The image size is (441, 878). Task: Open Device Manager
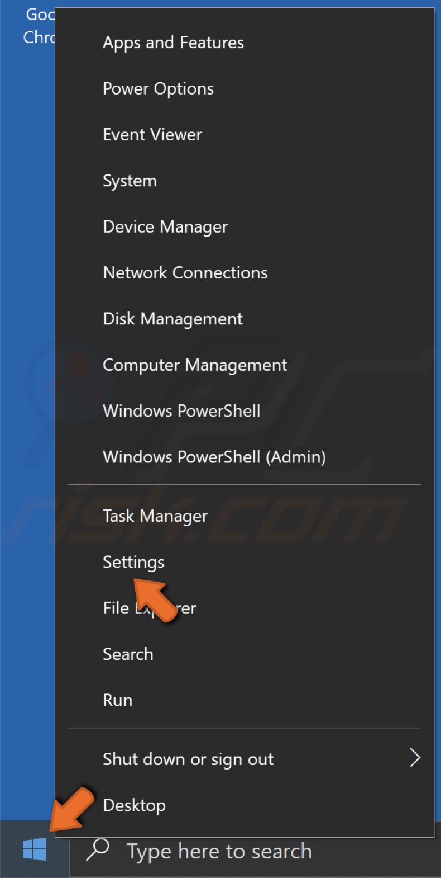coord(165,227)
